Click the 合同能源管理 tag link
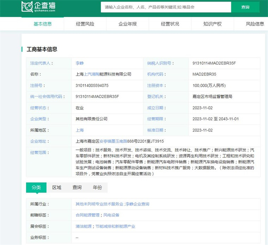 coord(87,216)
